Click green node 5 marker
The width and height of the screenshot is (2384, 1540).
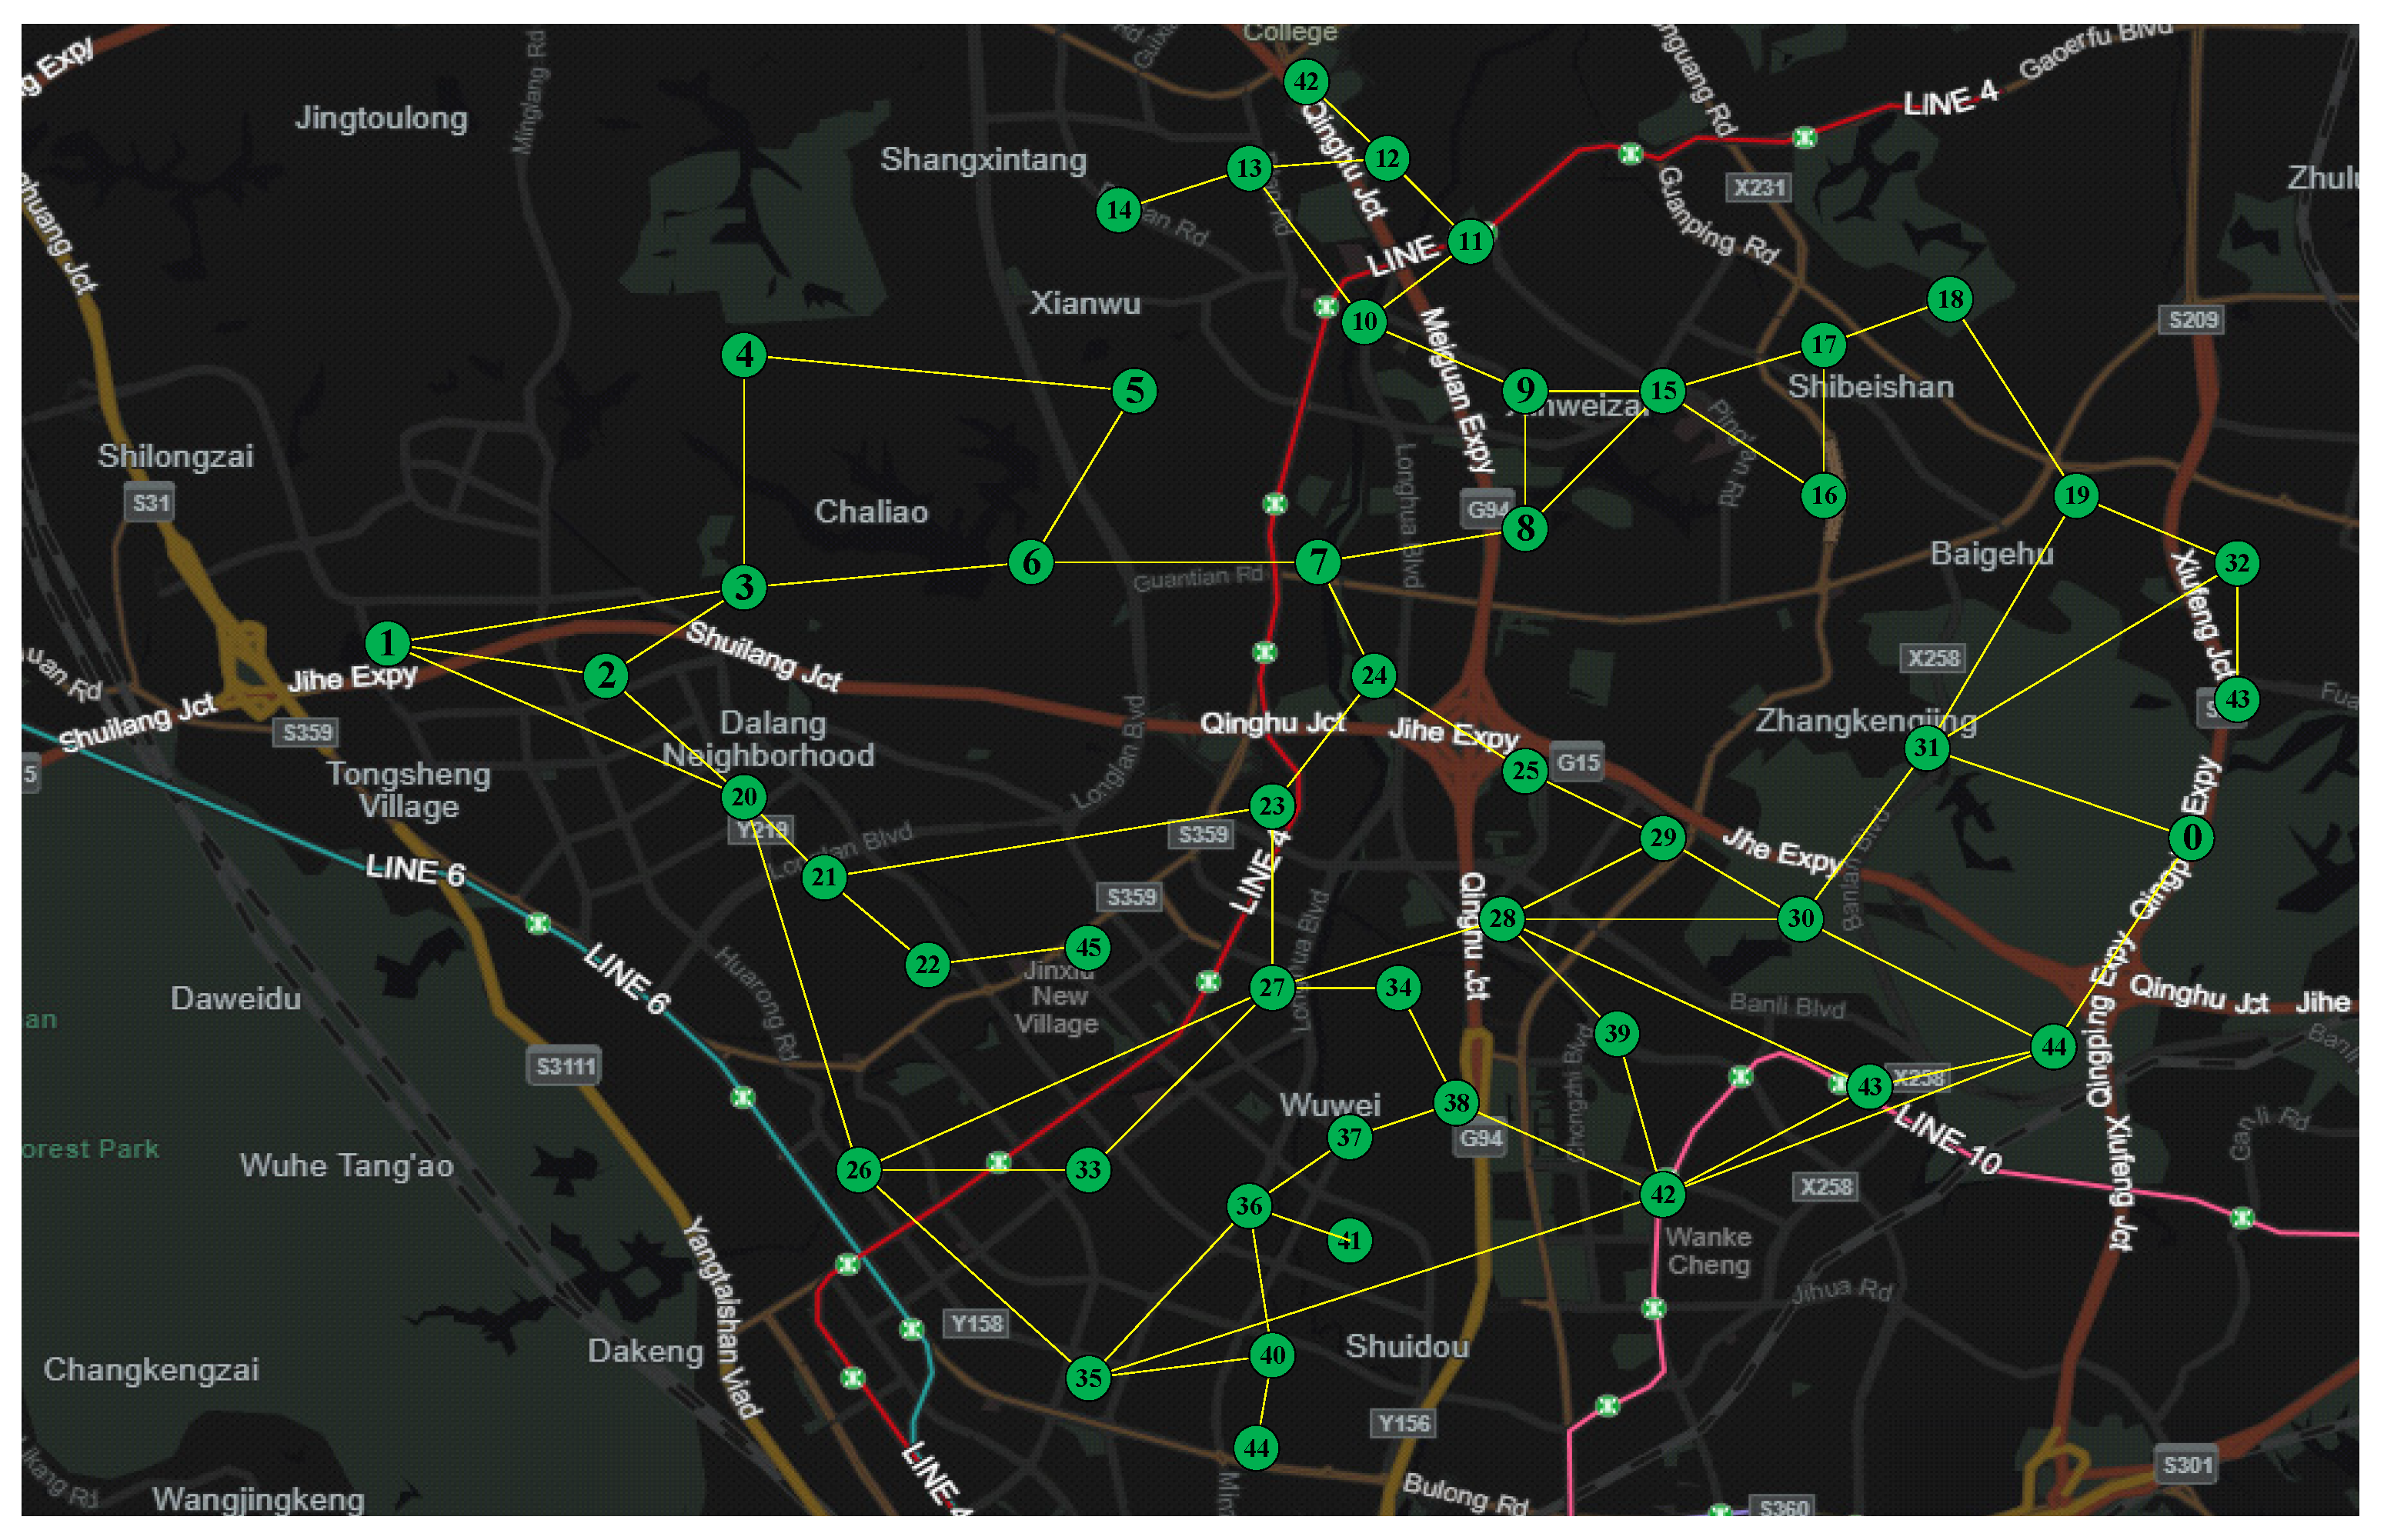(x=1134, y=390)
